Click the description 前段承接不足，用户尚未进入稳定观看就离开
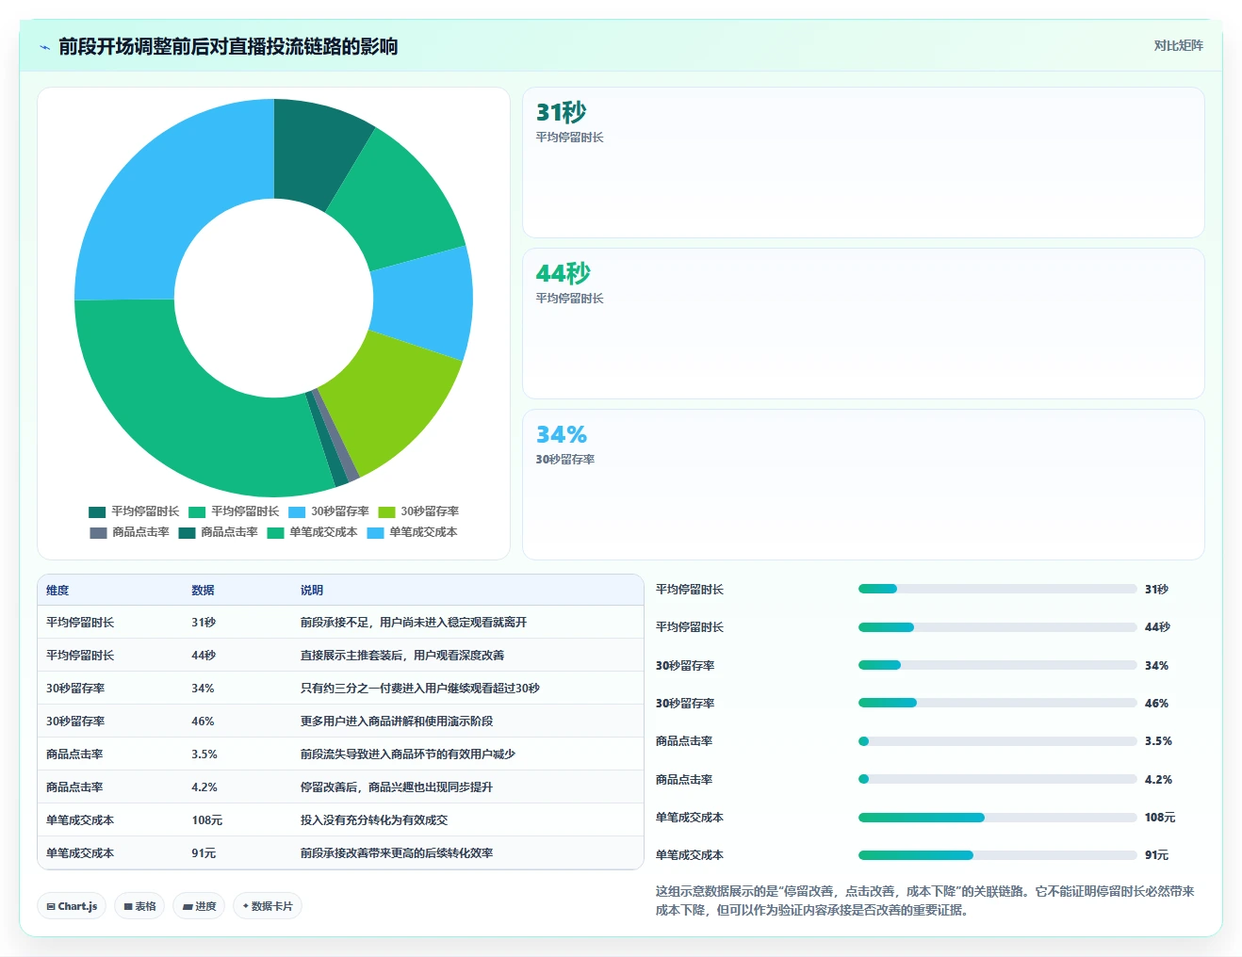The height and width of the screenshot is (957, 1242). pos(414,623)
